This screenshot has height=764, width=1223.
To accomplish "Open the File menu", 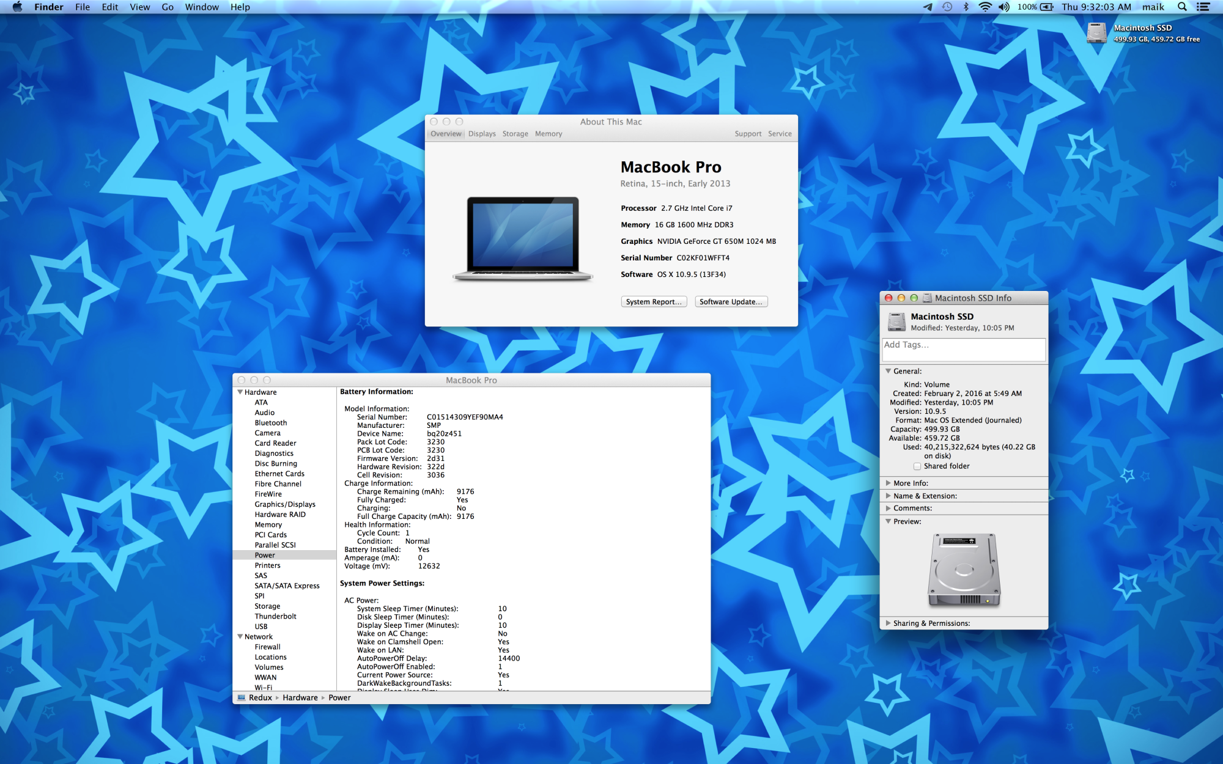I will pos(83,7).
